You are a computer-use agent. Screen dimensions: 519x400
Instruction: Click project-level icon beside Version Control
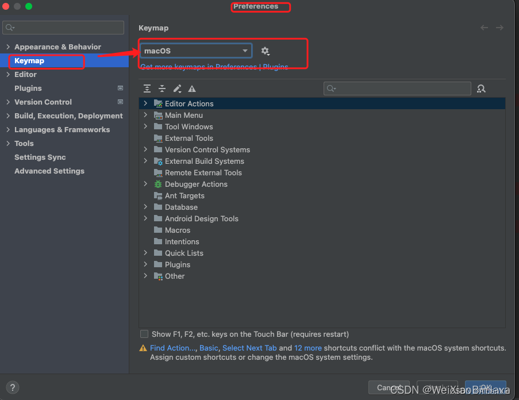pyautogui.click(x=121, y=102)
